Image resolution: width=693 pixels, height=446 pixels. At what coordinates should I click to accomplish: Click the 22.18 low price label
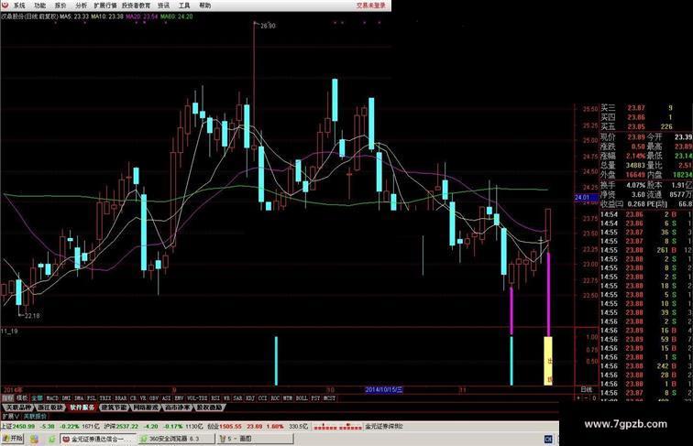32,316
